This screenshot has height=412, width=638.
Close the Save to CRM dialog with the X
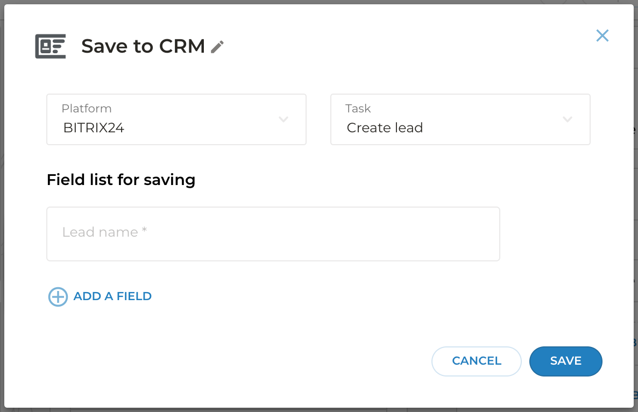(602, 36)
